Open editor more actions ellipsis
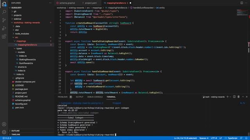Viewport: 250px width, 140px height. 246,3
